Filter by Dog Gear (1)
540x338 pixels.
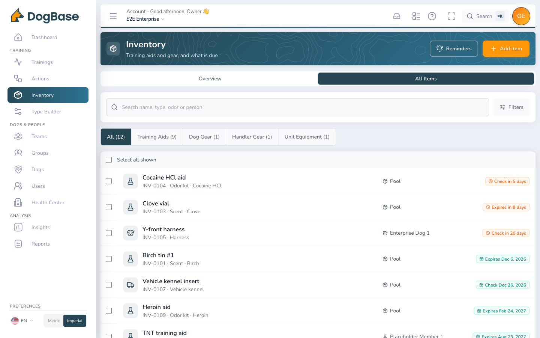(x=204, y=137)
